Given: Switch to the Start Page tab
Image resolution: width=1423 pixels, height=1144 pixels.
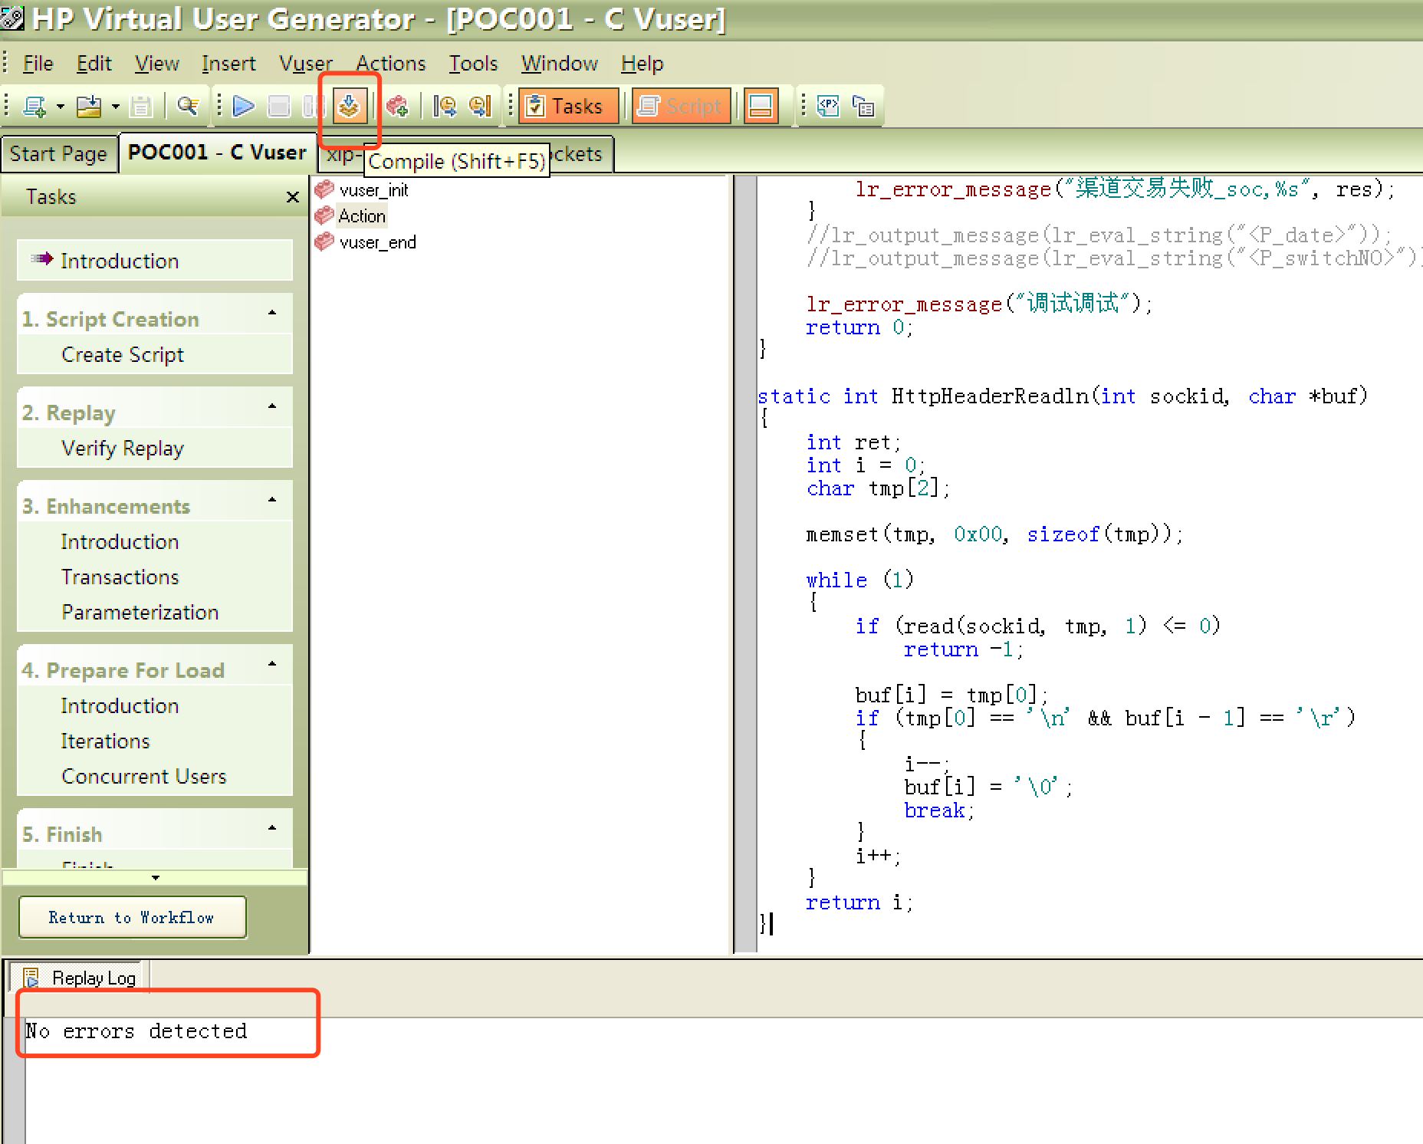Looking at the screenshot, I should coord(58,154).
